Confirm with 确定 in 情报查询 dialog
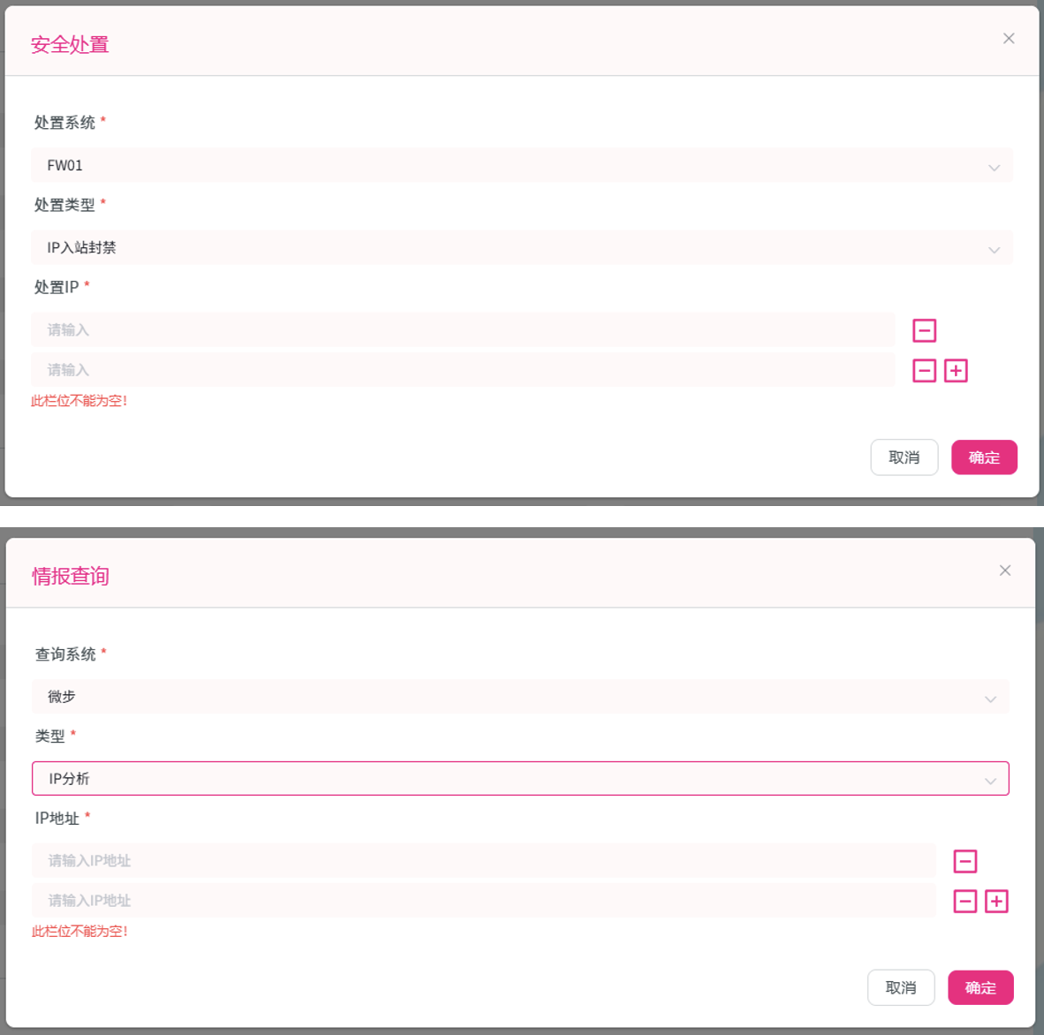Screen dimensions: 1044x1035 click(x=980, y=987)
